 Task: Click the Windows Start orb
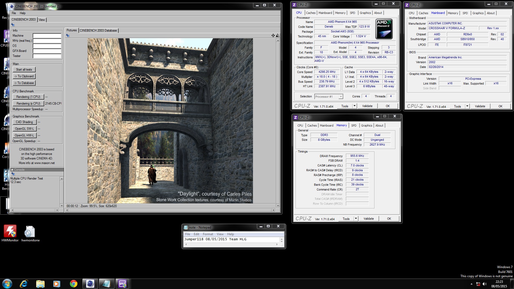pos(7,284)
